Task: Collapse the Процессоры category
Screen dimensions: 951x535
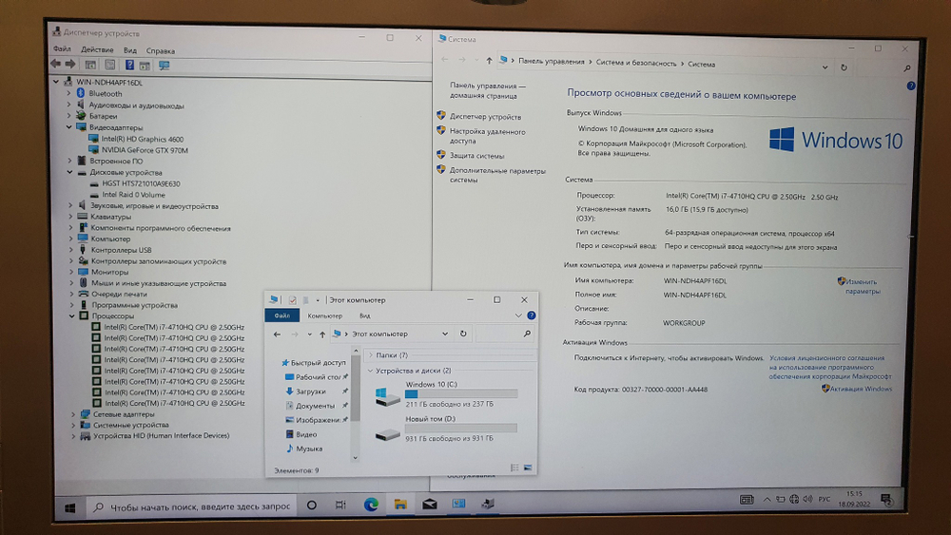Action: click(x=72, y=315)
